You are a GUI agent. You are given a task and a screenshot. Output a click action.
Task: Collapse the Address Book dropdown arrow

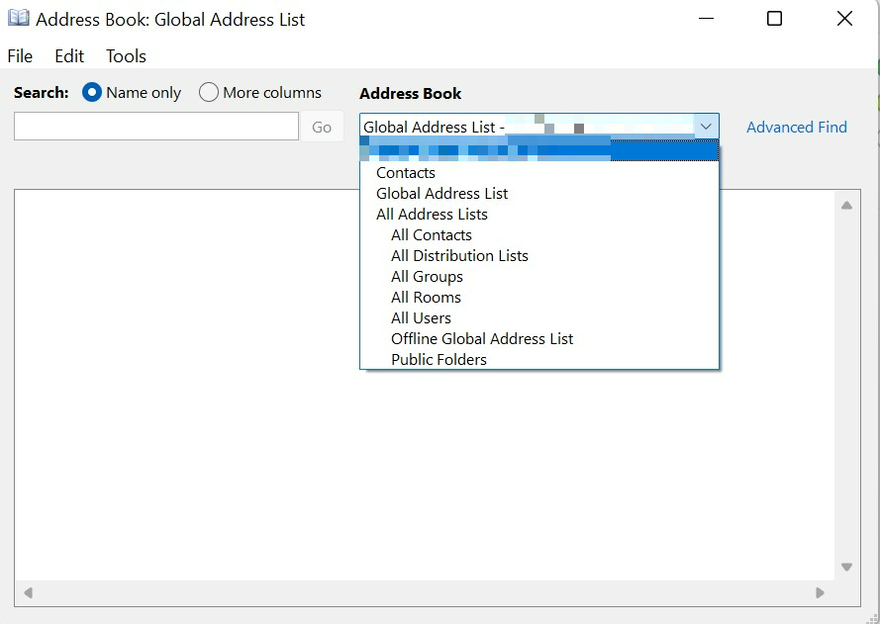click(706, 127)
